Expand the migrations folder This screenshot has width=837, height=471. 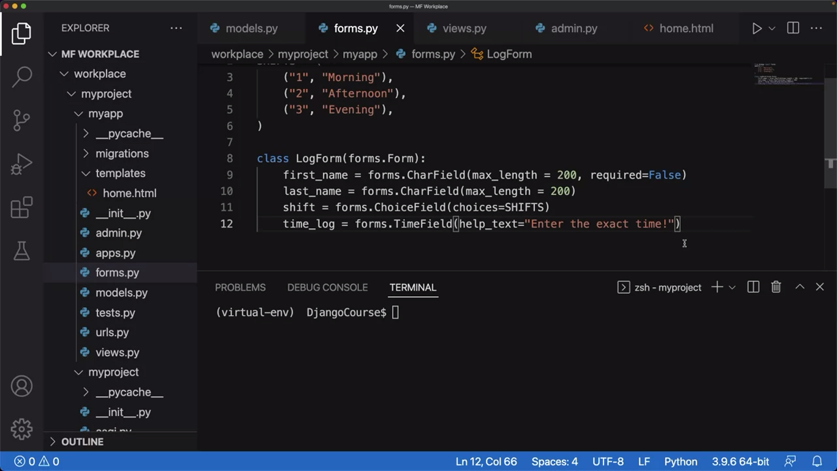click(x=122, y=153)
